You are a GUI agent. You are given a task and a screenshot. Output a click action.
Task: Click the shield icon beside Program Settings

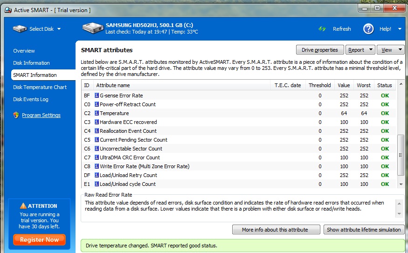[16, 115]
